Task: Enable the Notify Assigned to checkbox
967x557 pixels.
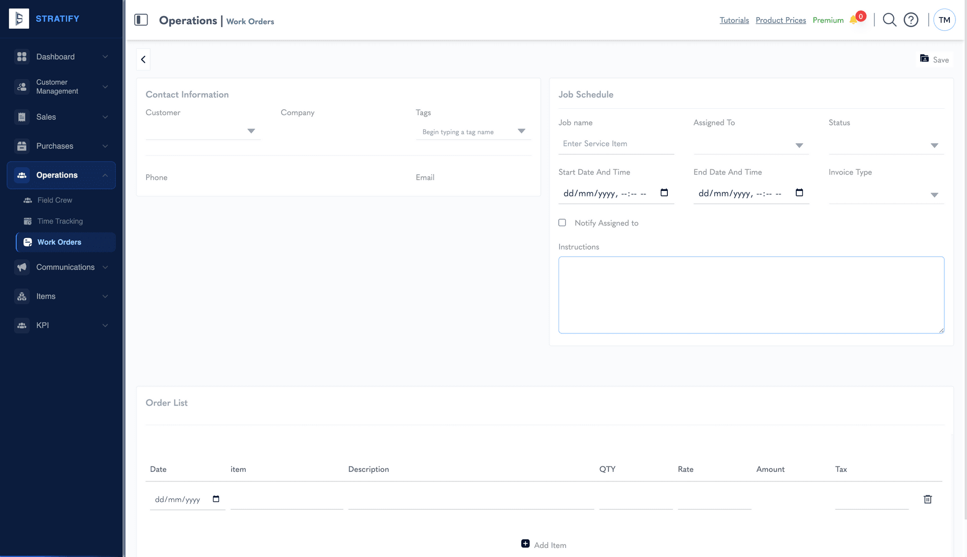Action: click(x=562, y=222)
